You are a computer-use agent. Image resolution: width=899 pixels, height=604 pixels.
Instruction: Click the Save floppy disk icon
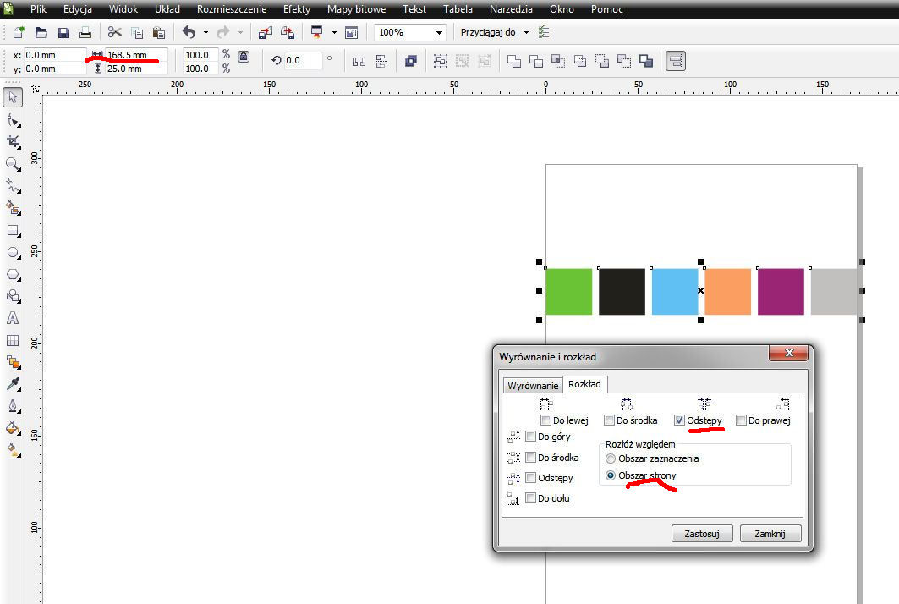[63, 33]
